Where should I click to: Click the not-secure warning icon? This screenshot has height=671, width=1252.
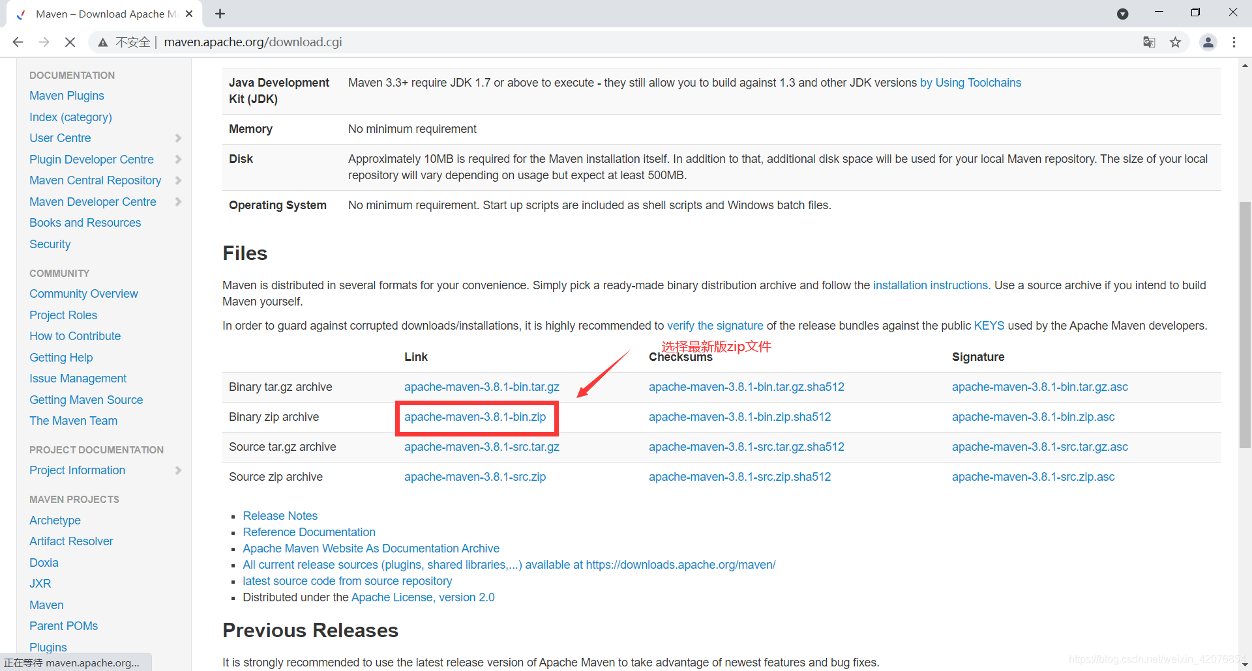tap(102, 42)
